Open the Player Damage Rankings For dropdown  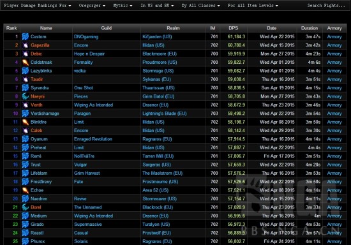coord(38,5)
